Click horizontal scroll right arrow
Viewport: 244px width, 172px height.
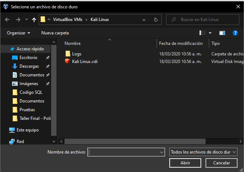point(241,141)
